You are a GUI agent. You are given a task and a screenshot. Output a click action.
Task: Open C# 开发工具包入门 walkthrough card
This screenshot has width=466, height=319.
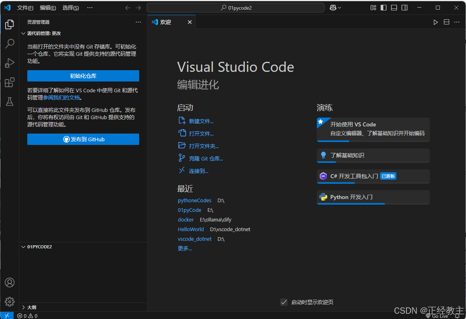(x=373, y=177)
